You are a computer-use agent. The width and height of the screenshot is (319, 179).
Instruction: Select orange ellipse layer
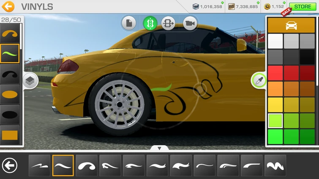pos(10,94)
